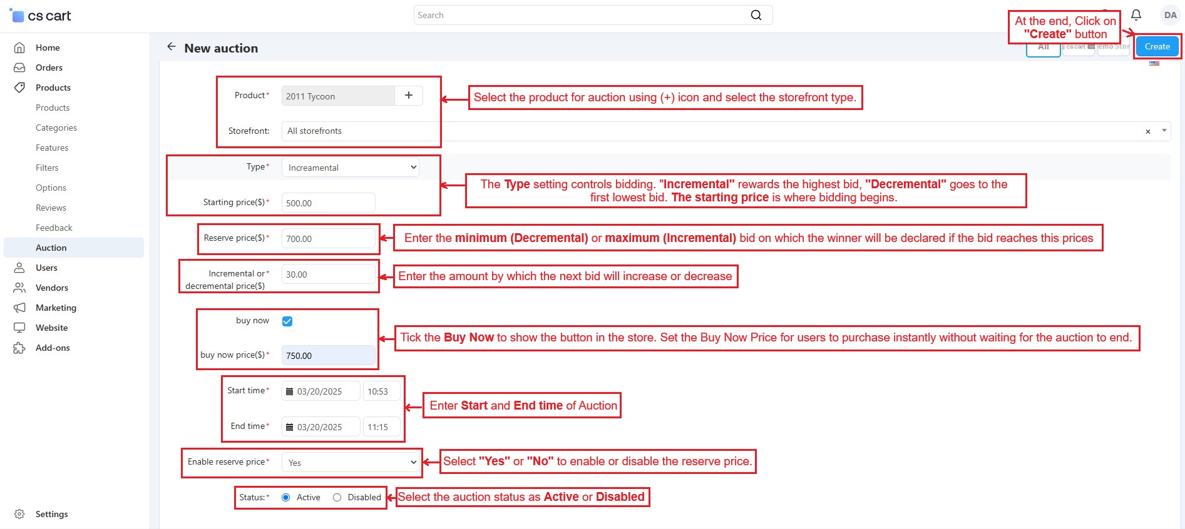Open the DA user account avatar
Image resolution: width=1185 pixels, height=529 pixels.
coord(1170,15)
